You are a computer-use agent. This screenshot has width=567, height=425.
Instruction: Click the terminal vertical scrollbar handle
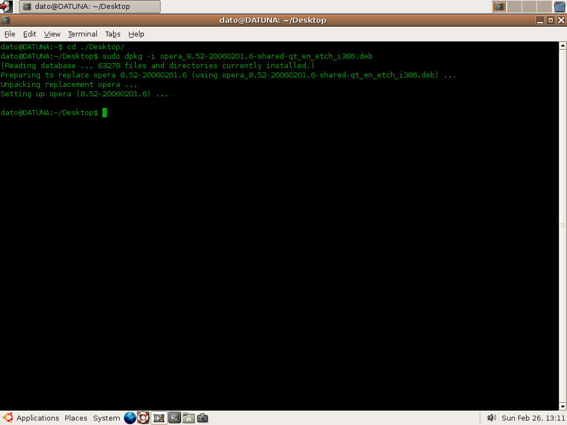click(563, 226)
